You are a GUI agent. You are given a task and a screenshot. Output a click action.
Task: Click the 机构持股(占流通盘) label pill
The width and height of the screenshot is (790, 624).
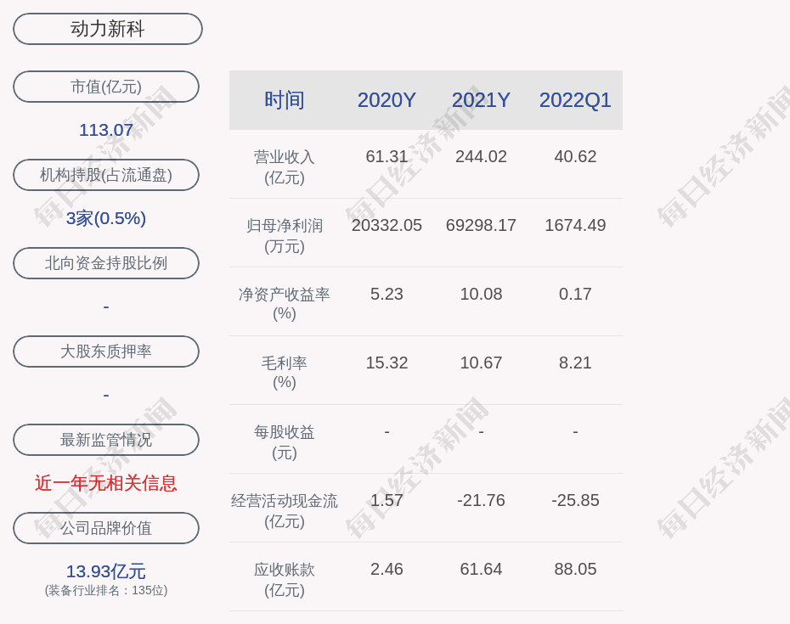106,175
